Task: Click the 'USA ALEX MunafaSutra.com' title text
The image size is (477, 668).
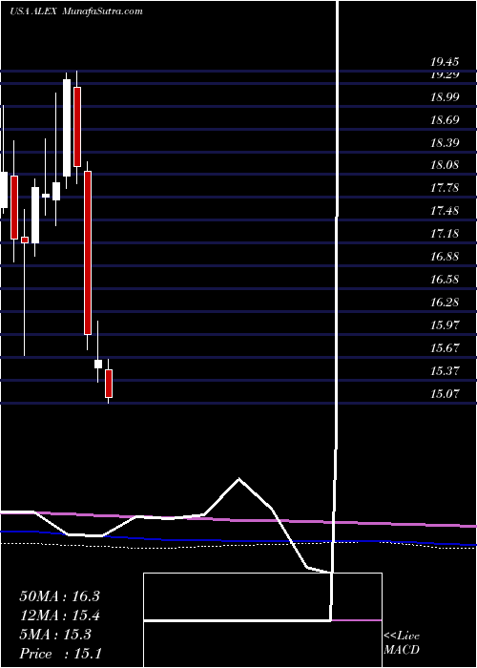Action: [x=75, y=11]
